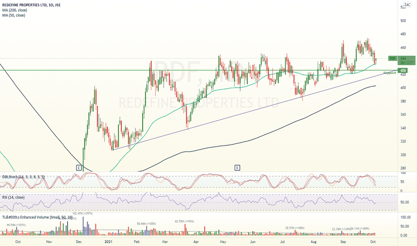Click the 0.00 value on volume axis
Image resolution: width=417 pixels, height=246 pixels.
coord(404,236)
